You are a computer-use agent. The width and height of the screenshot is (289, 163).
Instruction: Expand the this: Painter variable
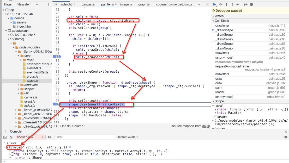coord(216,113)
